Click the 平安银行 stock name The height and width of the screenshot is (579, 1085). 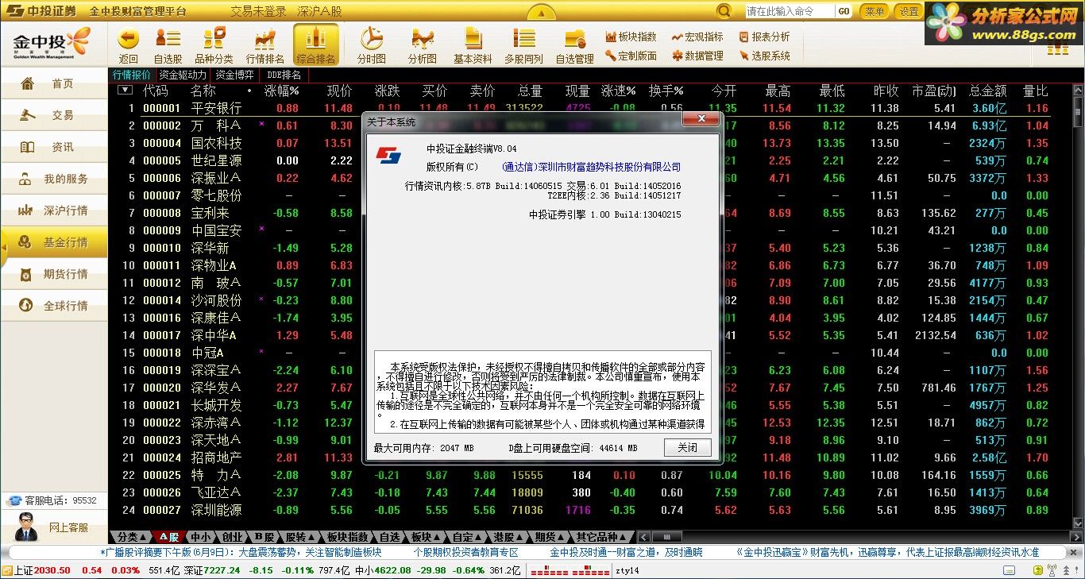(216, 108)
